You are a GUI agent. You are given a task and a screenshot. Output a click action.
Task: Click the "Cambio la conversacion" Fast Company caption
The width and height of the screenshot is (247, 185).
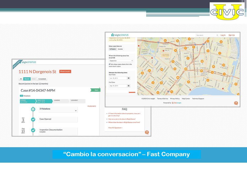click(x=127, y=154)
